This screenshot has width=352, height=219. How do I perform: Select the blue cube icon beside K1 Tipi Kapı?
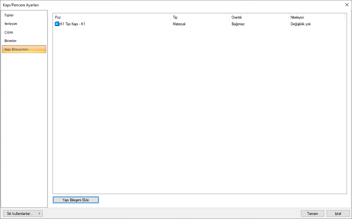pyautogui.click(x=57, y=24)
